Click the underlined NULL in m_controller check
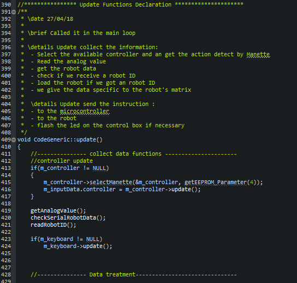Screen dimensions: 297x283 [99, 168]
